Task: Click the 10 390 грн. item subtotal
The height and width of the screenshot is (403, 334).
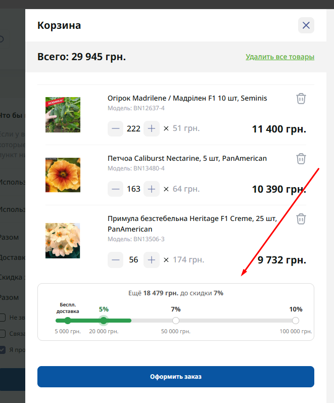Action: coord(279,189)
